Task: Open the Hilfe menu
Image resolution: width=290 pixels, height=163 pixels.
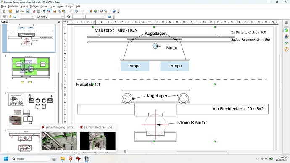Action: [78, 6]
